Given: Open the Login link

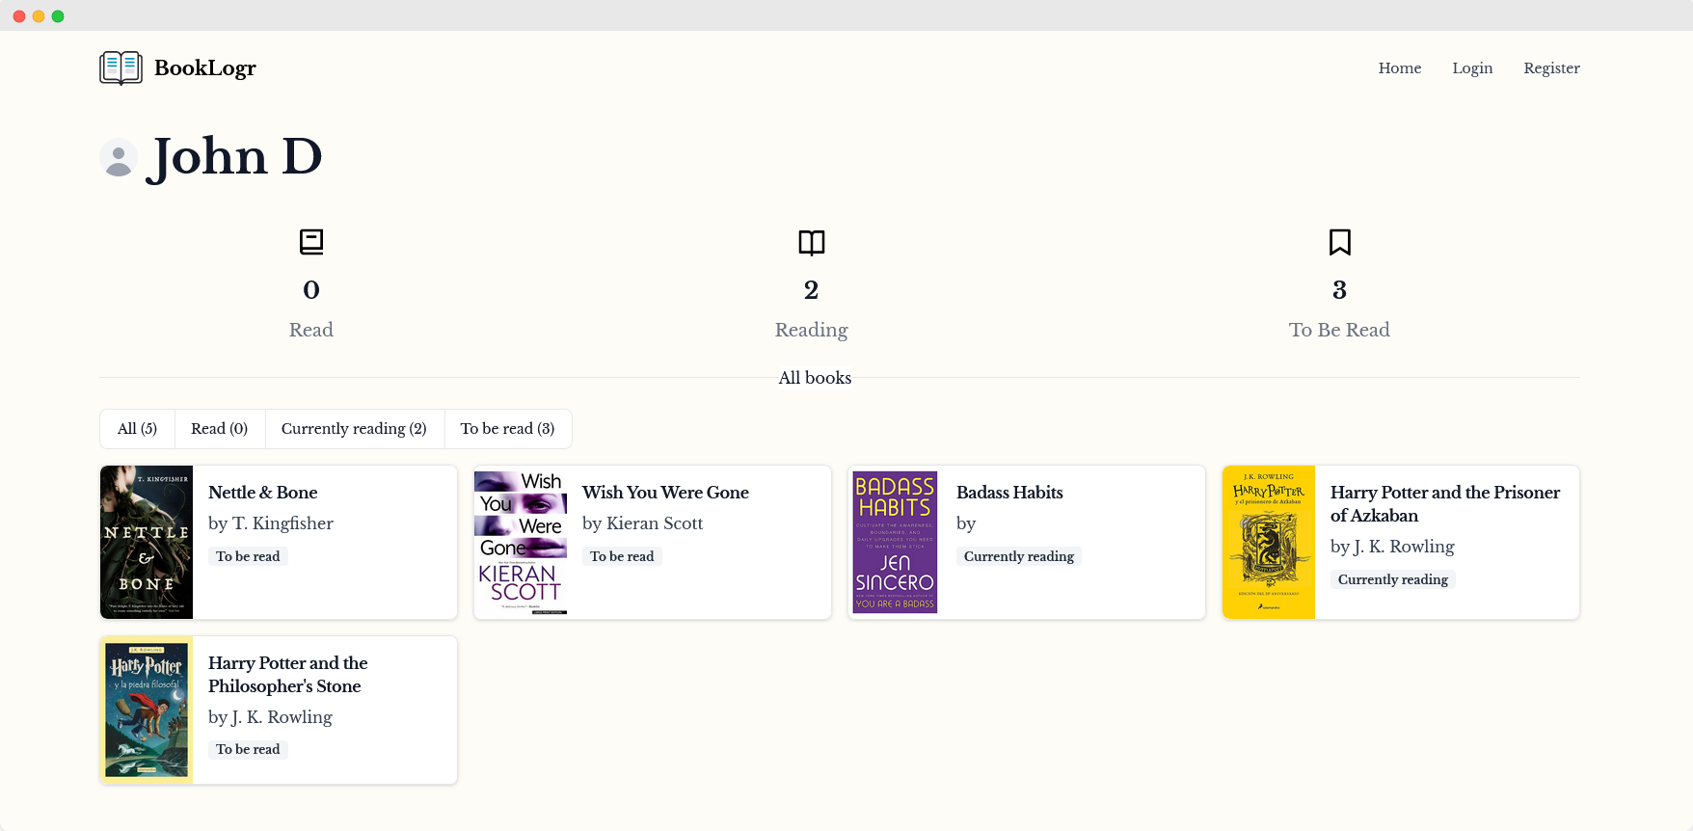Looking at the screenshot, I should pos(1471,68).
